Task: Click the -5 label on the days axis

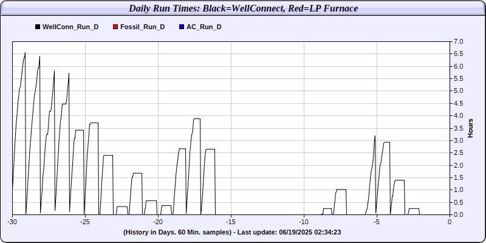Action: pyautogui.click(x=377, y=222)
